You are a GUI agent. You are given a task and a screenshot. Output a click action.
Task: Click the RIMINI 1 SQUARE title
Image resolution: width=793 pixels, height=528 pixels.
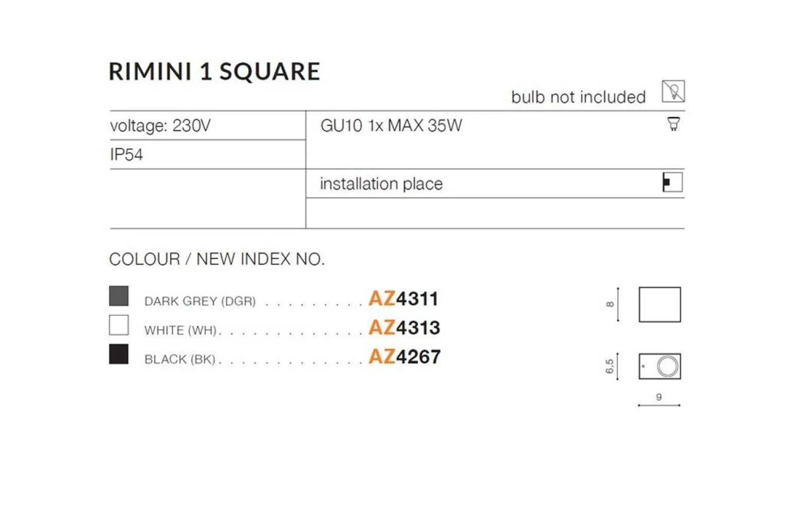215,72
